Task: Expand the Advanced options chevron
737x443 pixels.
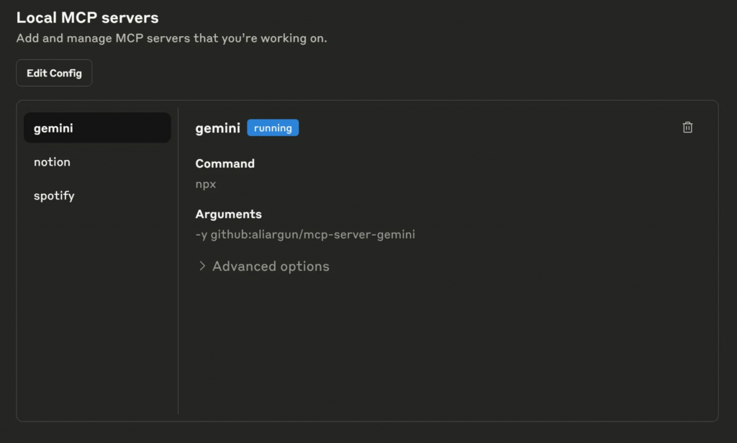Action: coord(202,267)
